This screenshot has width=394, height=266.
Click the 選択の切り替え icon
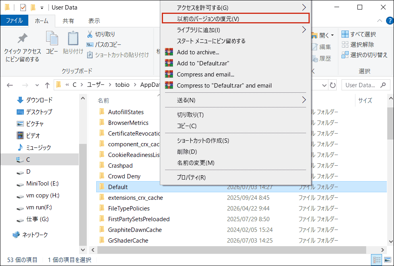point(345,55)
